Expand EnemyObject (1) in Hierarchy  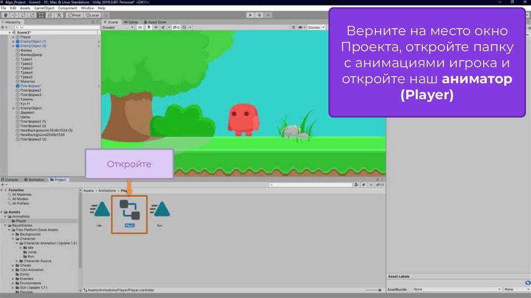point(13,42)
